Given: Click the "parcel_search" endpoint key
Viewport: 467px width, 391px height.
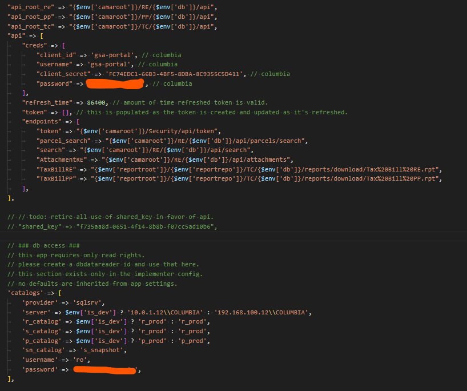Looking at the screenshot, I should coord(63,141).
